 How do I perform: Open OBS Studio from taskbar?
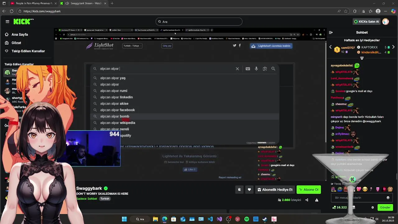click(229, 219)
